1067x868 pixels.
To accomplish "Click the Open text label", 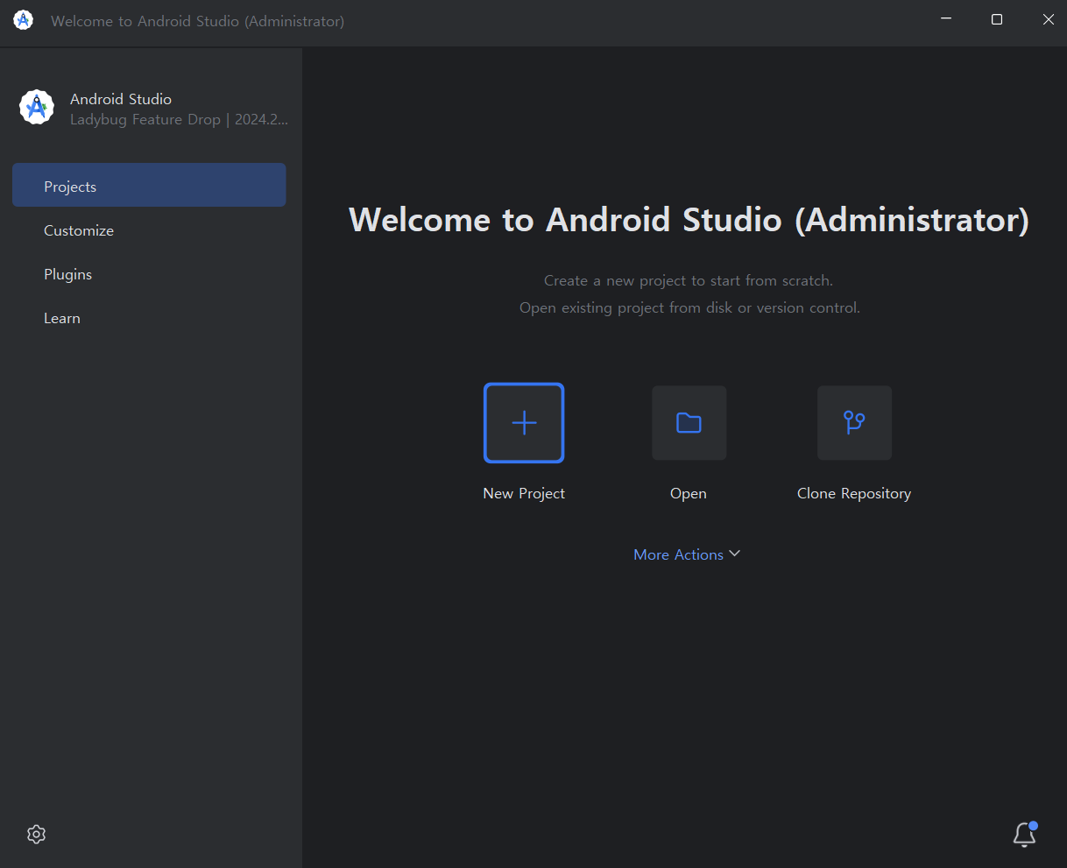I will coord(689,493).
